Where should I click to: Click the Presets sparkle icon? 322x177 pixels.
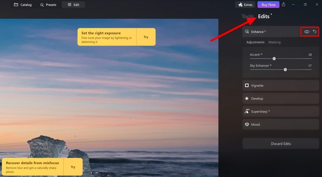[x=42, y=5]
